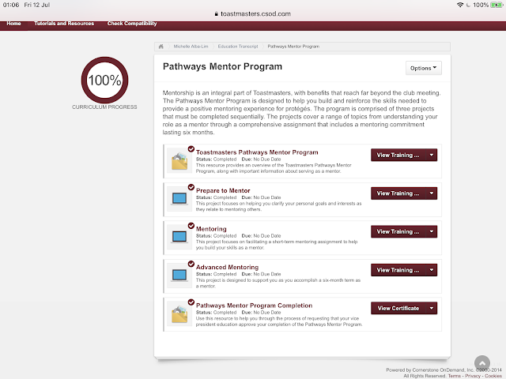Click View Training for Prepare to Mentor
506x379 pixels.
click(x=398, y=193)
